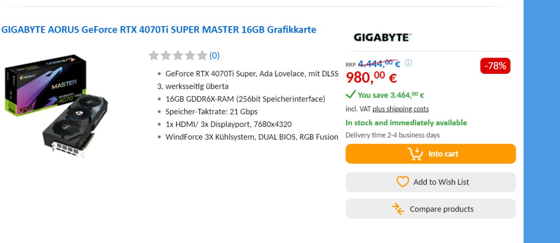The height and width of the screenshot is (243, 560).
Task: Select the first rating star
Action: (x=154, y=55)
